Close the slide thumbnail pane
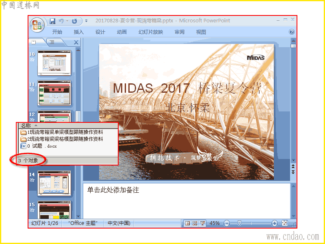325x244 pixels. point(76,43)
